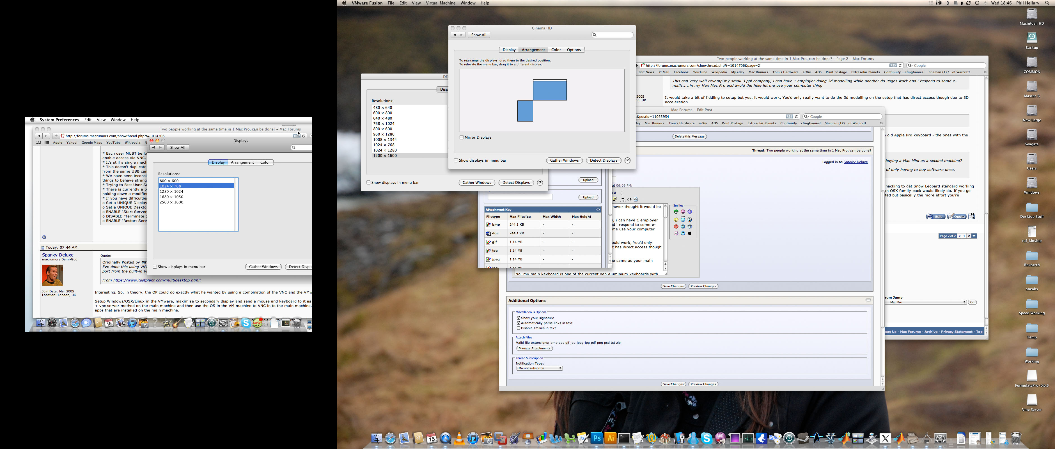Select 1200 × 1600 resolution in DELL list
1055x449 pixels.
coord(410,156)
